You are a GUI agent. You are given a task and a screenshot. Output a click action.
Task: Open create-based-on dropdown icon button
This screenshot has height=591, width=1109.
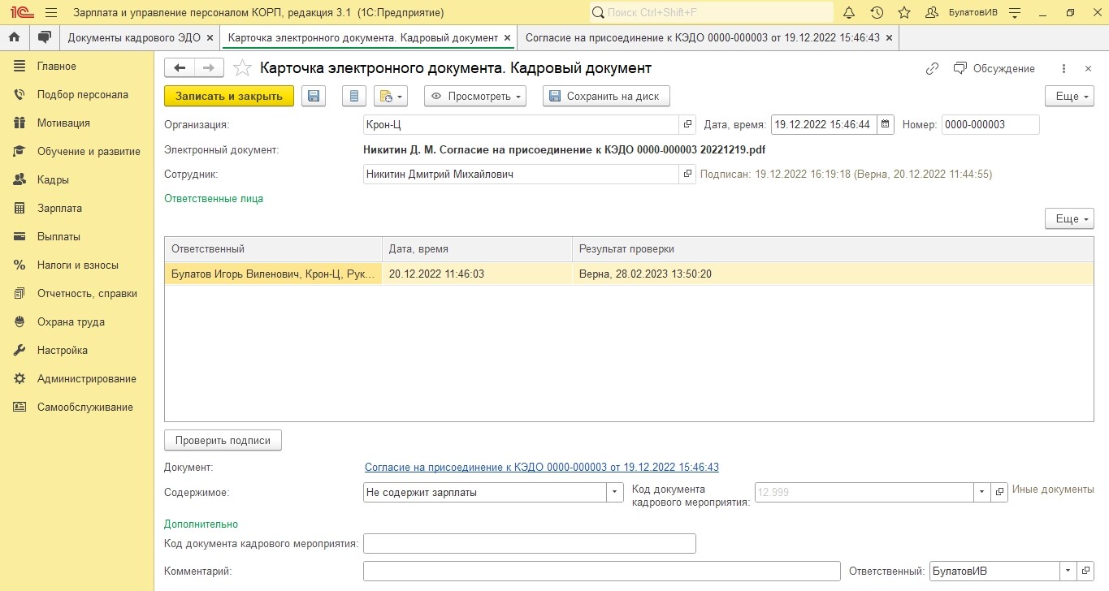[x=390, y=96]
